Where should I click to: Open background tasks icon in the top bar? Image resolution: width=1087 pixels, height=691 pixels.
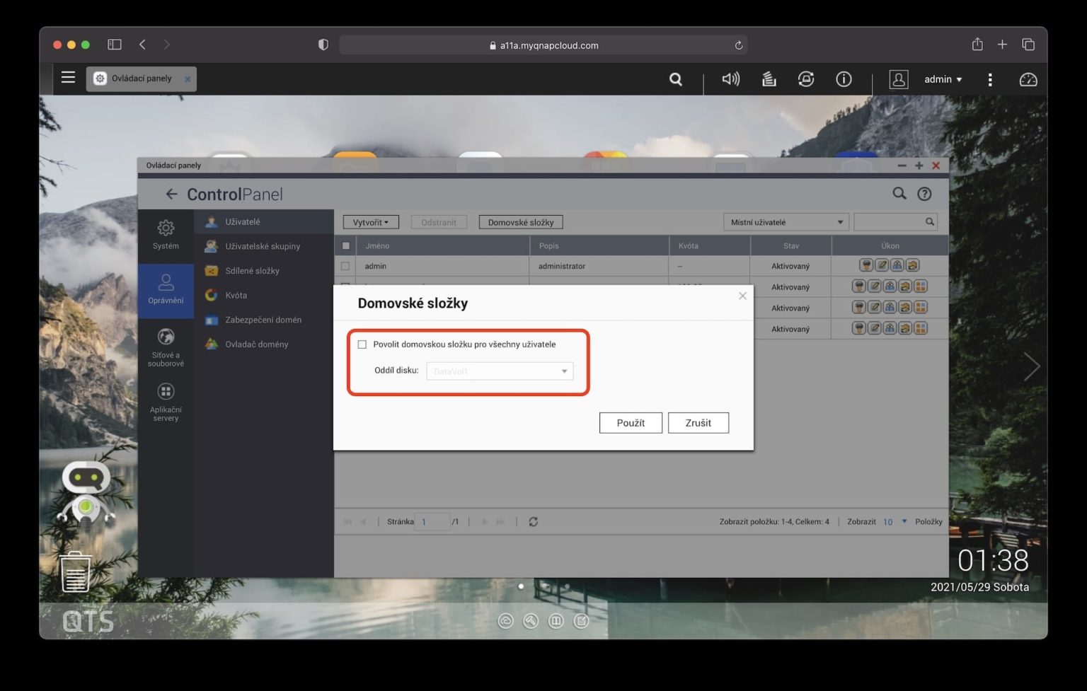click(x=769, y=79)
